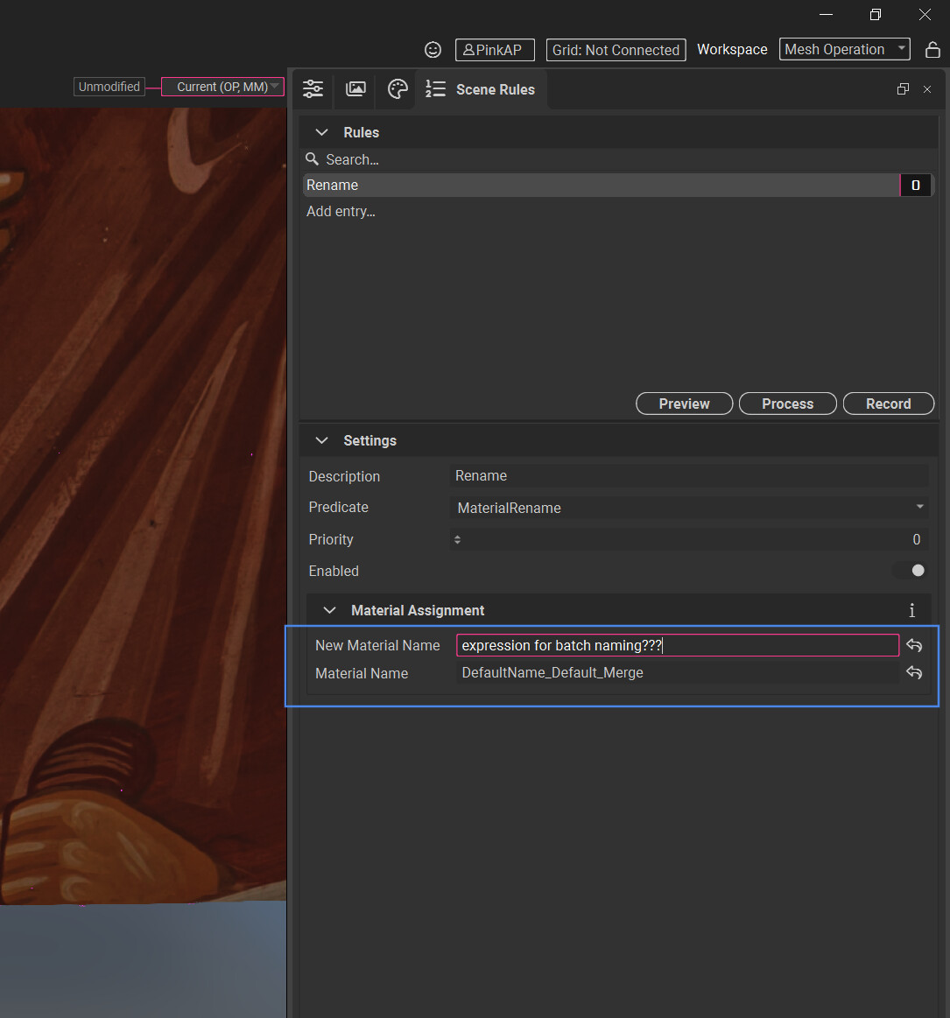
Task: Open the Predicate MaterialRename dropdown
Action: tap(689, 508)
